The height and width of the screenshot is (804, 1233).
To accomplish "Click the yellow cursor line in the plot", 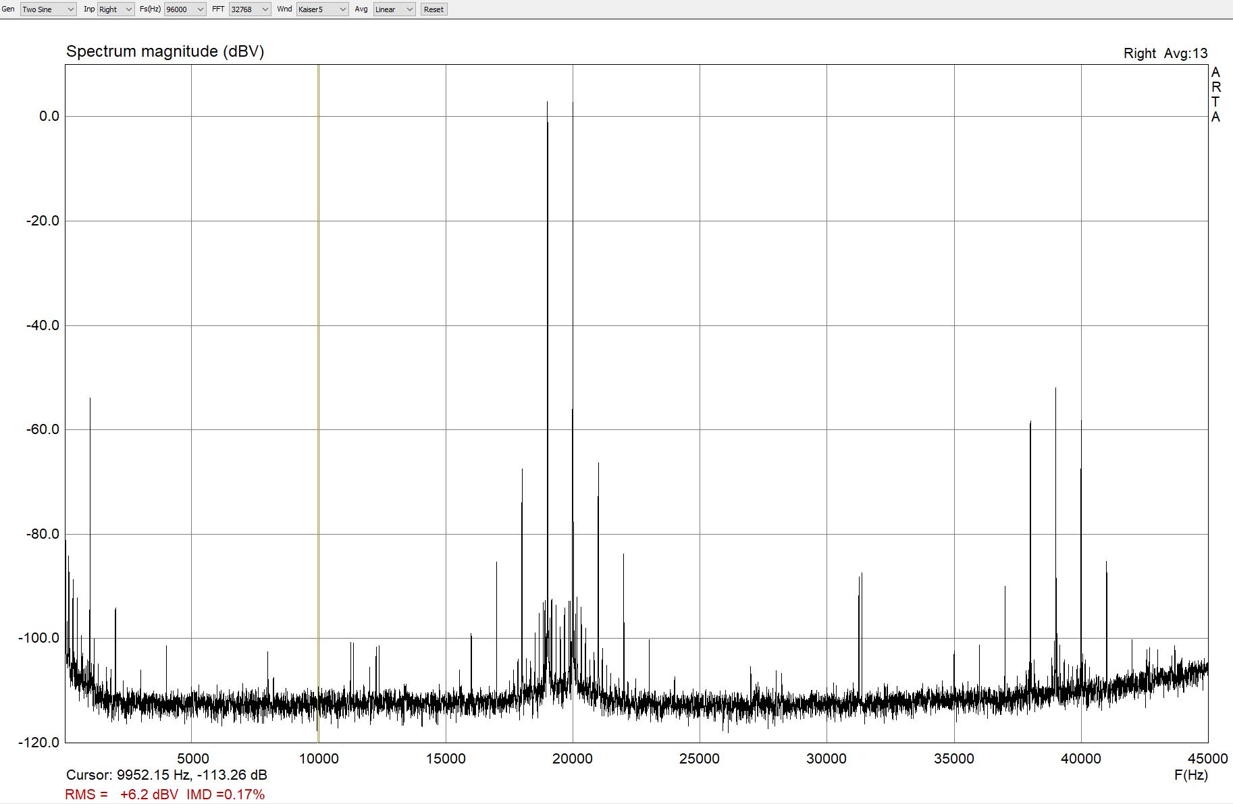I will point(318,404).
